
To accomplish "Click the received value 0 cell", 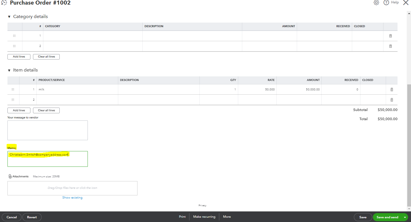I will 341,90.
